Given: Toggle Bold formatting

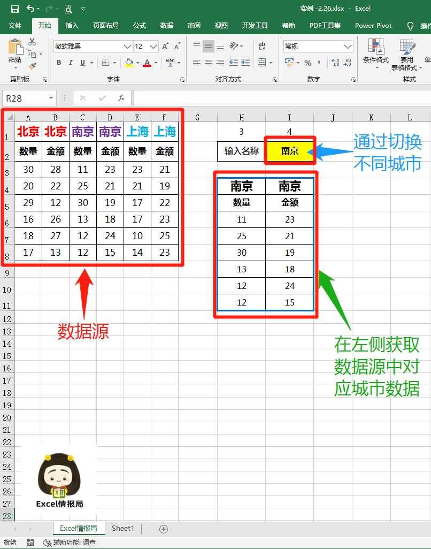Looking at the screenshot, I should tap(59, 63).
